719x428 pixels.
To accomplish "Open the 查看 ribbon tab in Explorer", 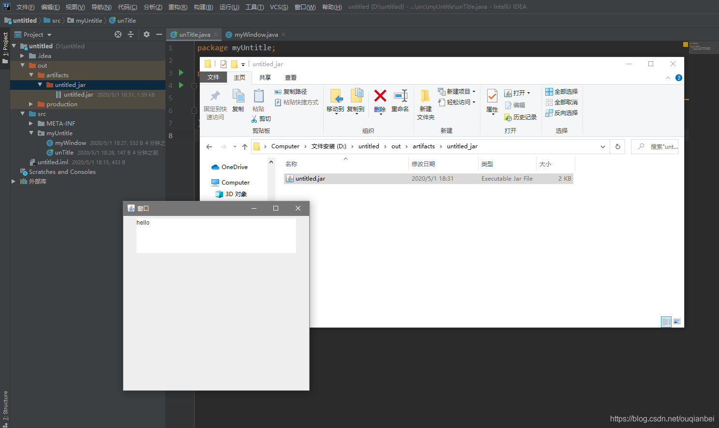I will (x=290, y=77).
